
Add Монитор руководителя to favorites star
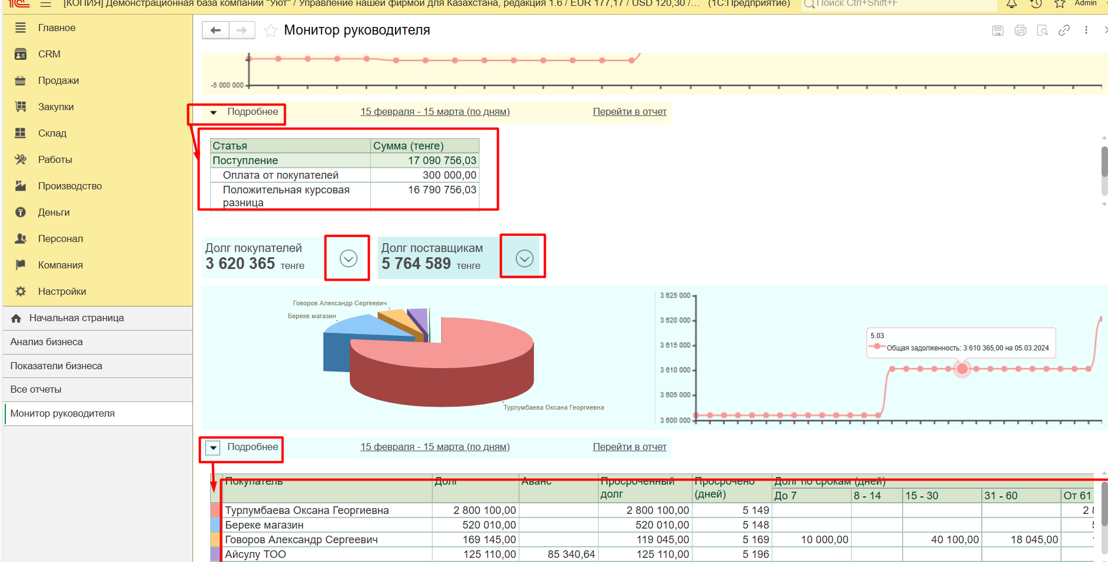(x=271, y=30)
